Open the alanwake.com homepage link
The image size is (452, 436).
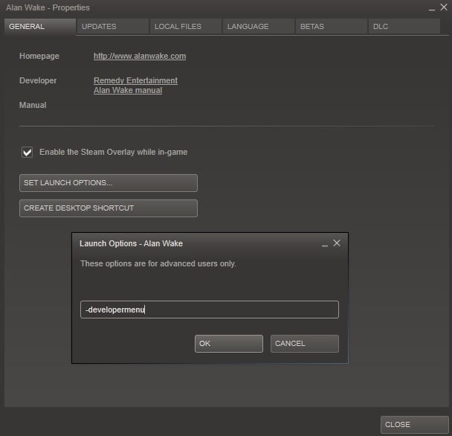tap(140, 56)
